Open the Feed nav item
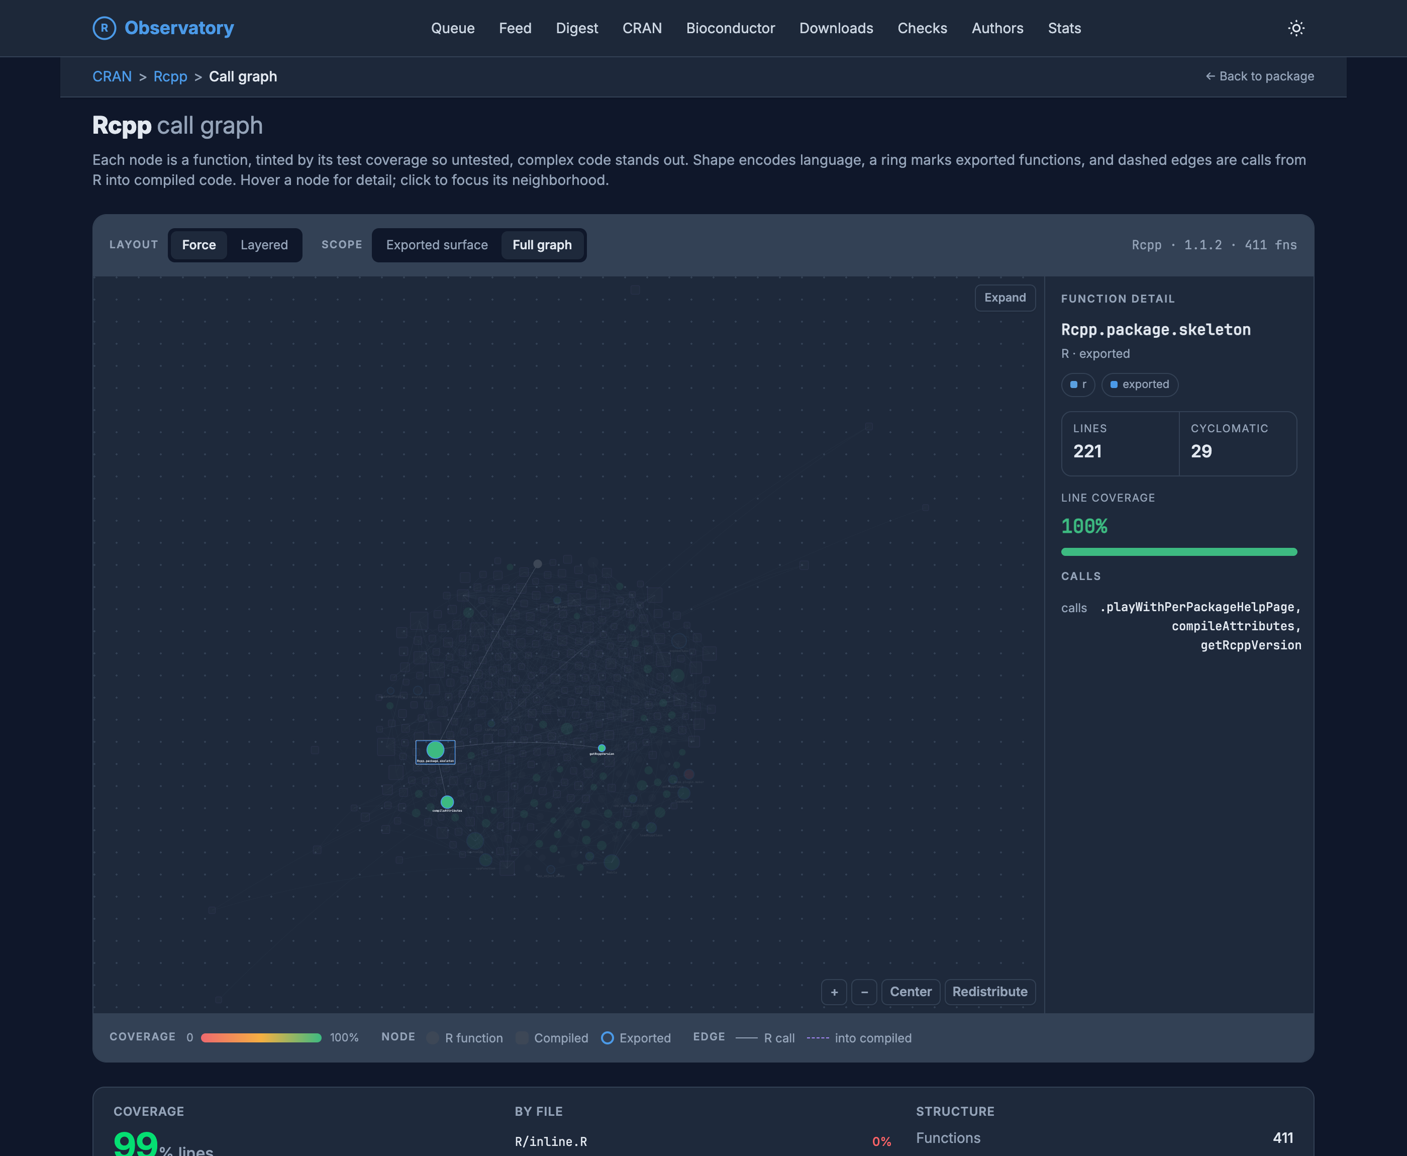Image resolution: width=1407 pixels, height=1156 pixels. tap(515, 28)
